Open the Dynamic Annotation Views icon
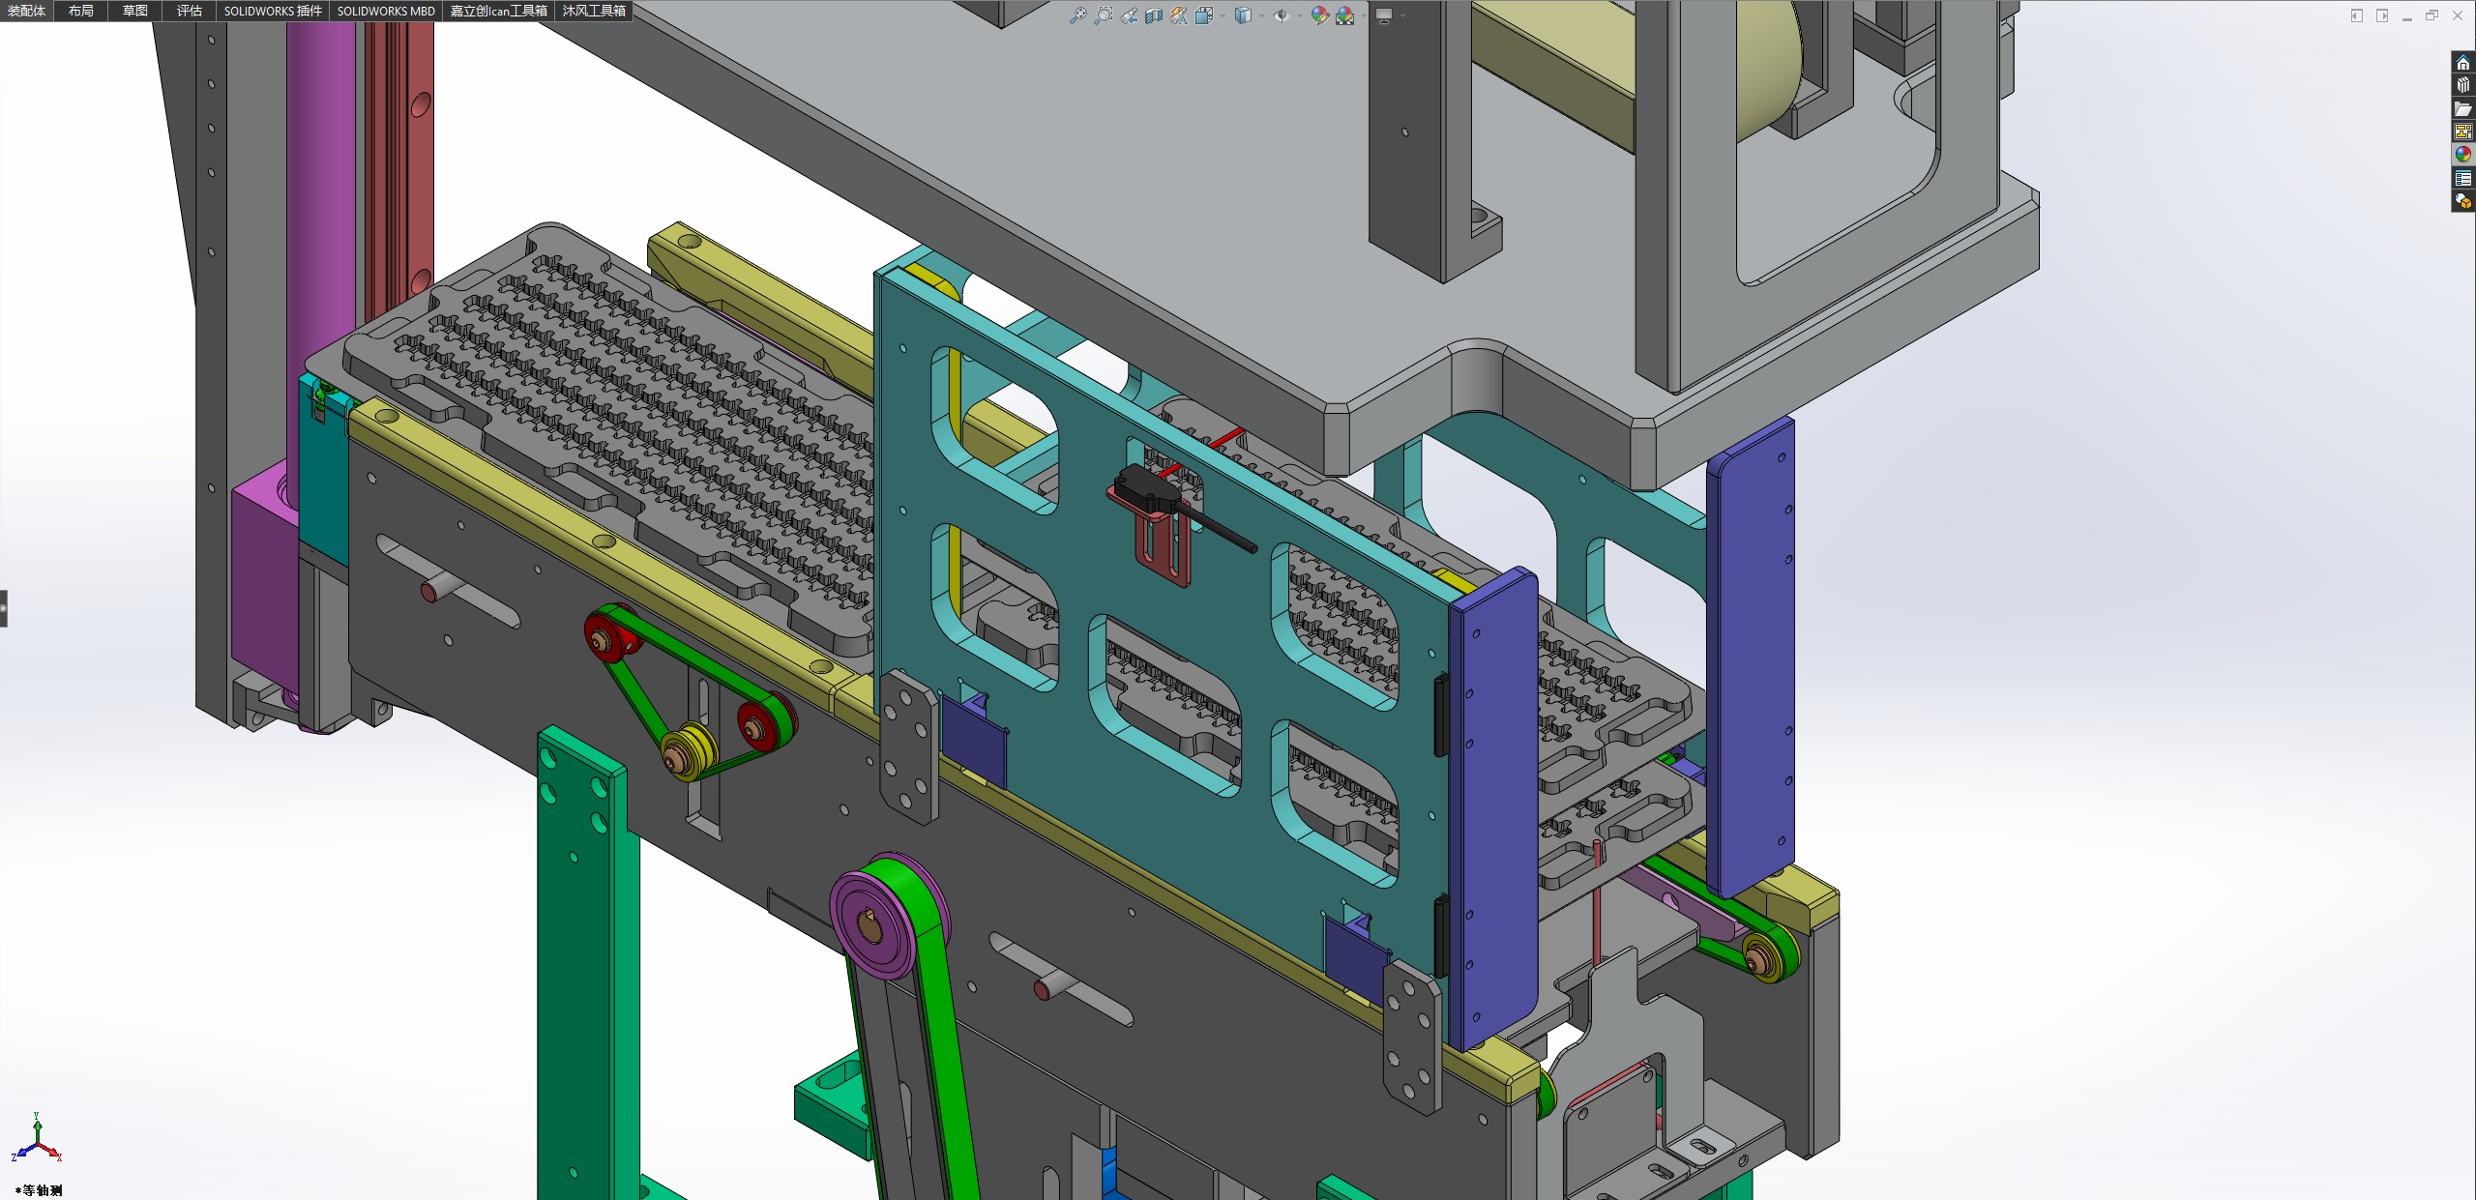The width and height of the screenshot is (2476, 1200). coord(1178,15)
